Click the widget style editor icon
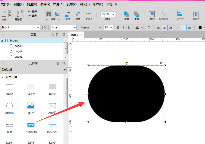 click(44, 27)
